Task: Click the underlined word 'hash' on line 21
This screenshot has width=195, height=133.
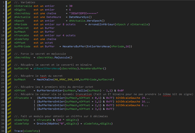Action: tap(43, 76)
